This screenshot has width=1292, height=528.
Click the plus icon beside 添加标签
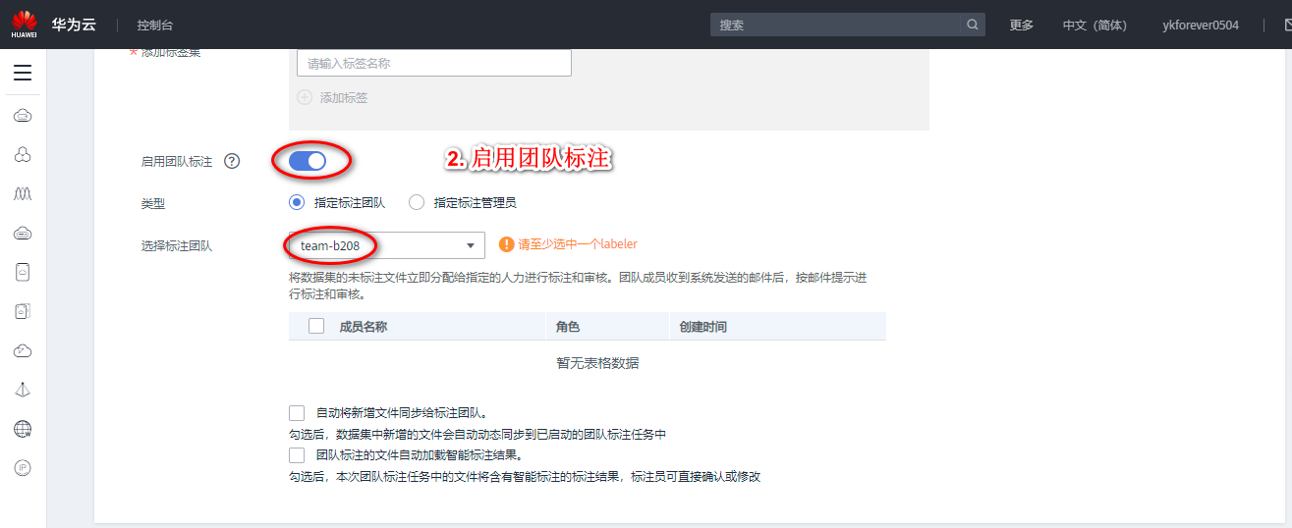click(x=305, y=97)
